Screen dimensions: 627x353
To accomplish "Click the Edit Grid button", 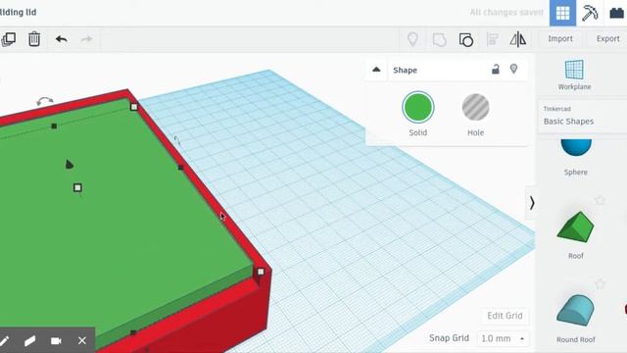I will pos(505,316).
